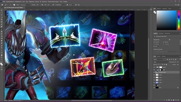Select the Clone Stamp tool
Viewport: 181px width, 102px height.
pyautogui.click(x=2, y=31)
